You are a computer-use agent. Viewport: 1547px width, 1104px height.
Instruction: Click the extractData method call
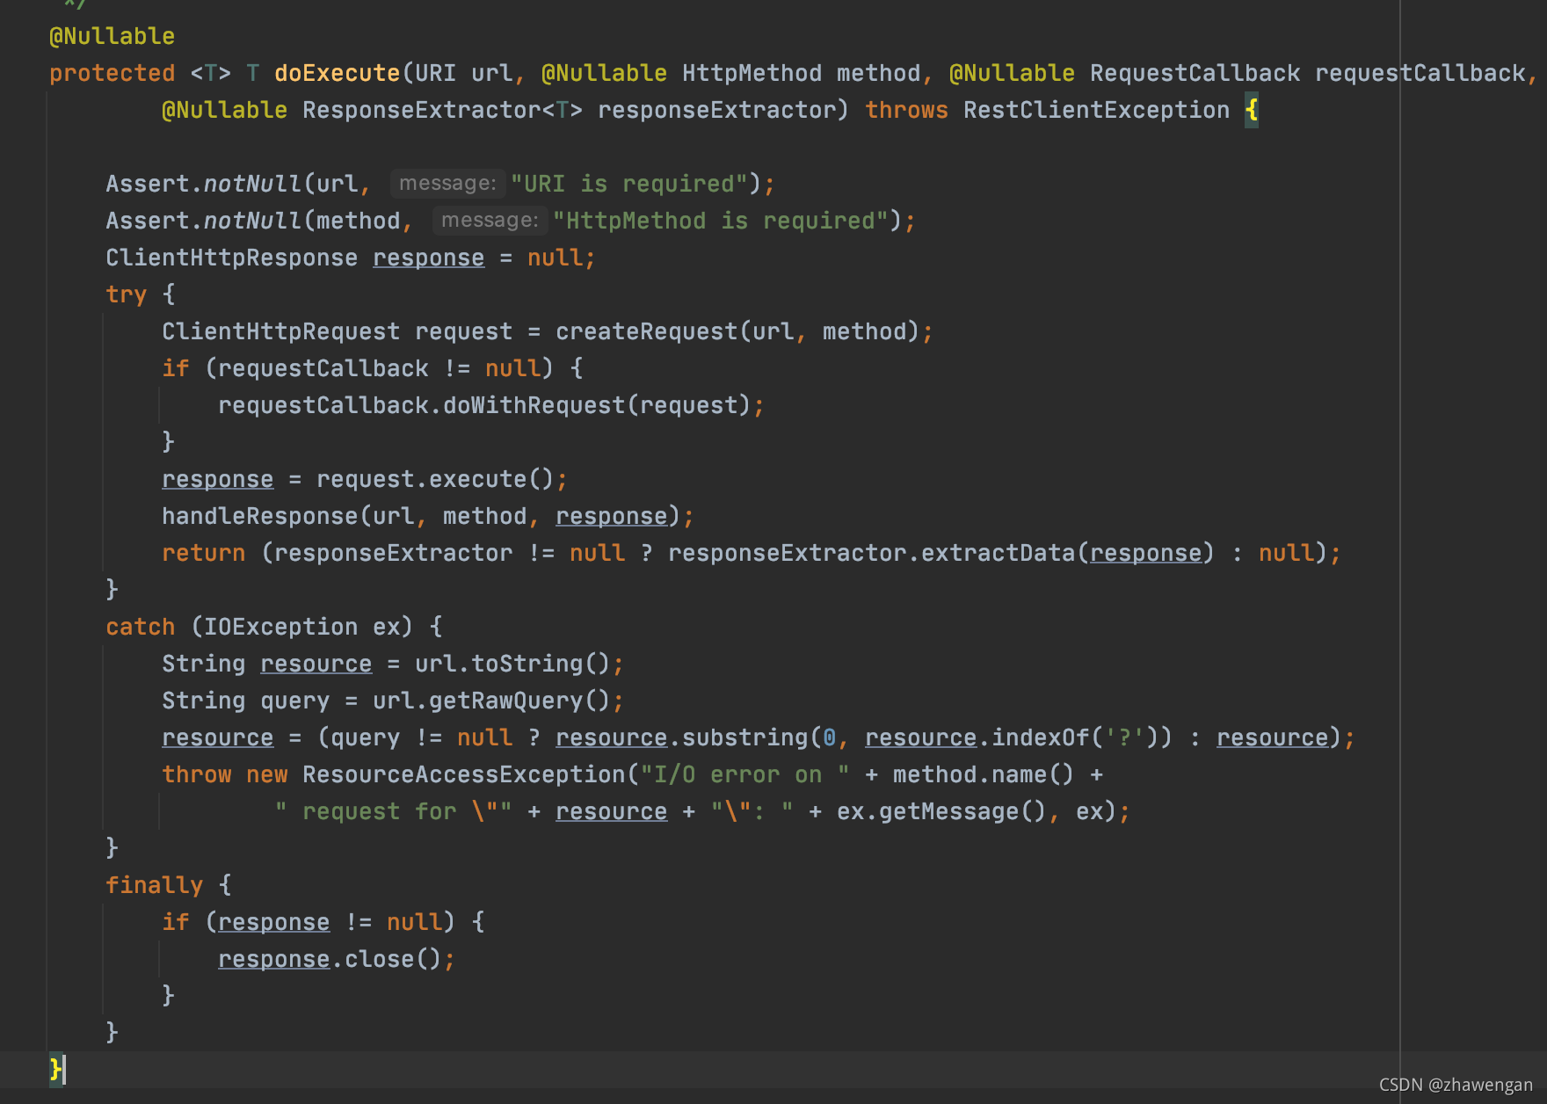998,553
